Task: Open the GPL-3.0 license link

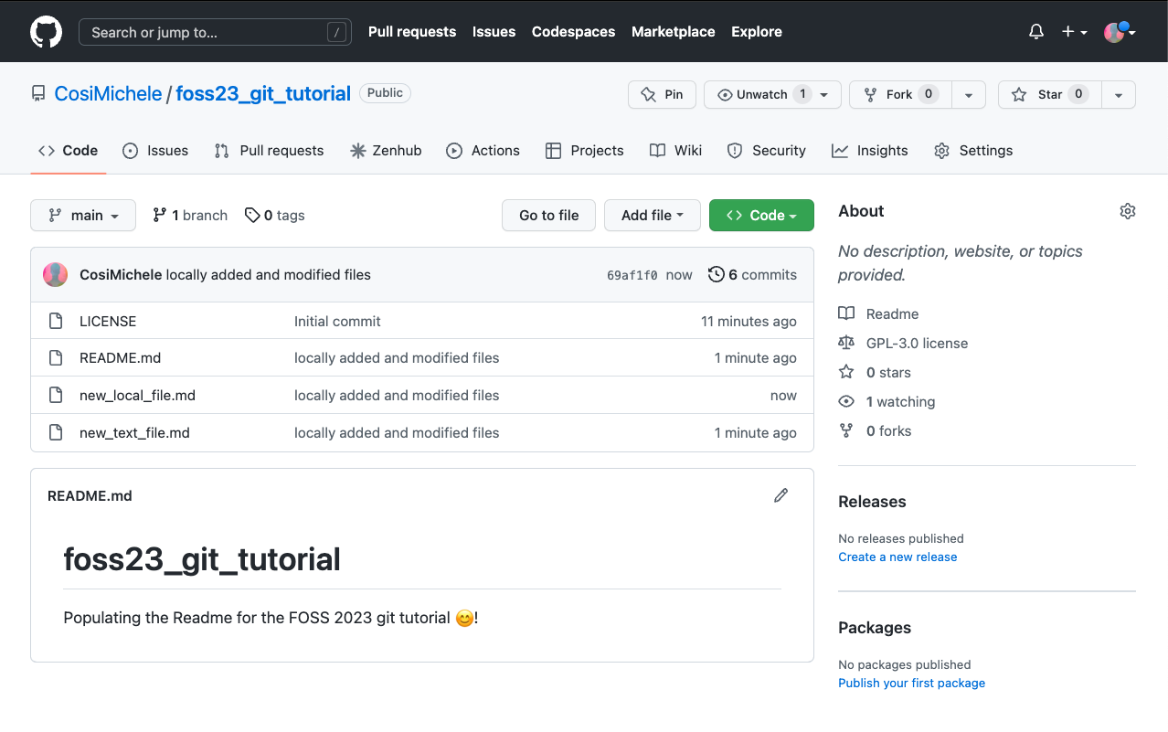Action: click(903, 344)
